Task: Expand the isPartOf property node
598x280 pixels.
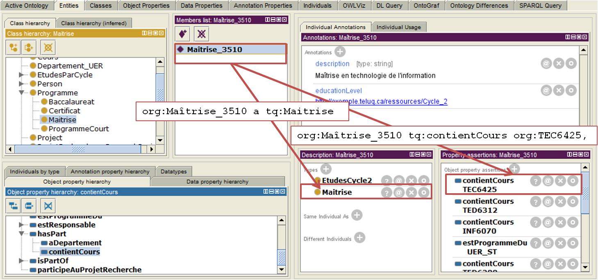Action: pos(21,261)
